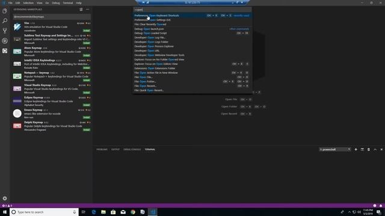The height and width of the screenshot is (216, 385).
Task: Open Windows Start menu
Action: 5,212
